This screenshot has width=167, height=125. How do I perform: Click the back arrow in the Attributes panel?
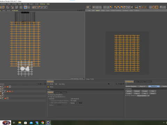point(109,84)
